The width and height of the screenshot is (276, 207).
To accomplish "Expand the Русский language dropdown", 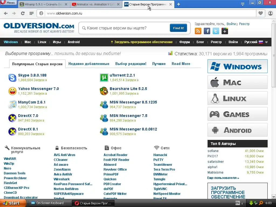I will click(x=256, y=42).
